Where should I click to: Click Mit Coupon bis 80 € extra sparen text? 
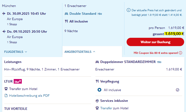pos(156,53)
